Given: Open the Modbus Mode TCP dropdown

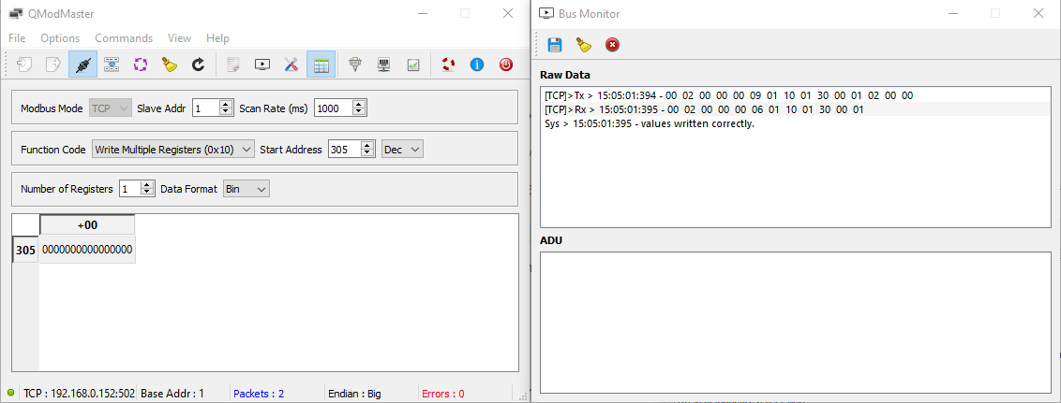Looking at the screenshot, I should click(111, 108).
